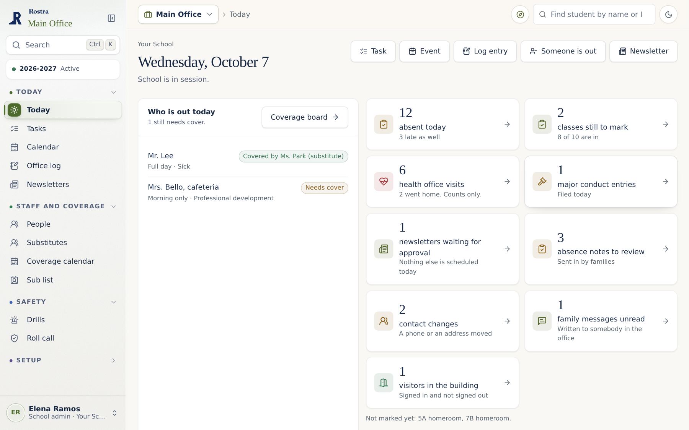The height and width of the screenshot is (430, 689).
Task: Select Substitutes in the sidebar
Action: 63,243
